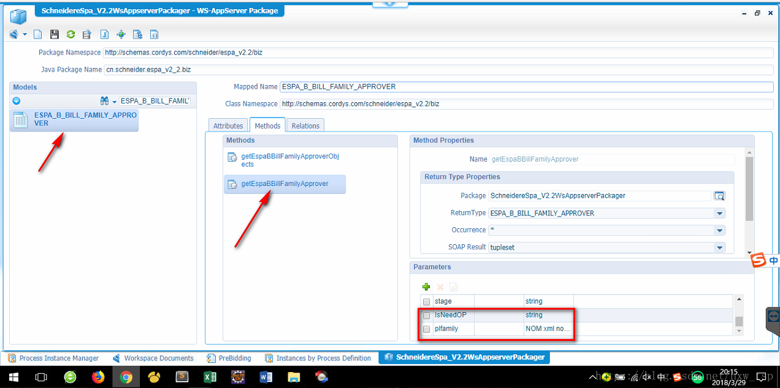The width and height of the screenshot is (780, 388).
Task: Click the Method Properties vertical scrollbar
Action: tap(749, 188)
